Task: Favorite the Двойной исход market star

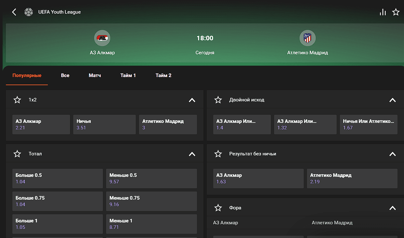Action: point(218,100)
